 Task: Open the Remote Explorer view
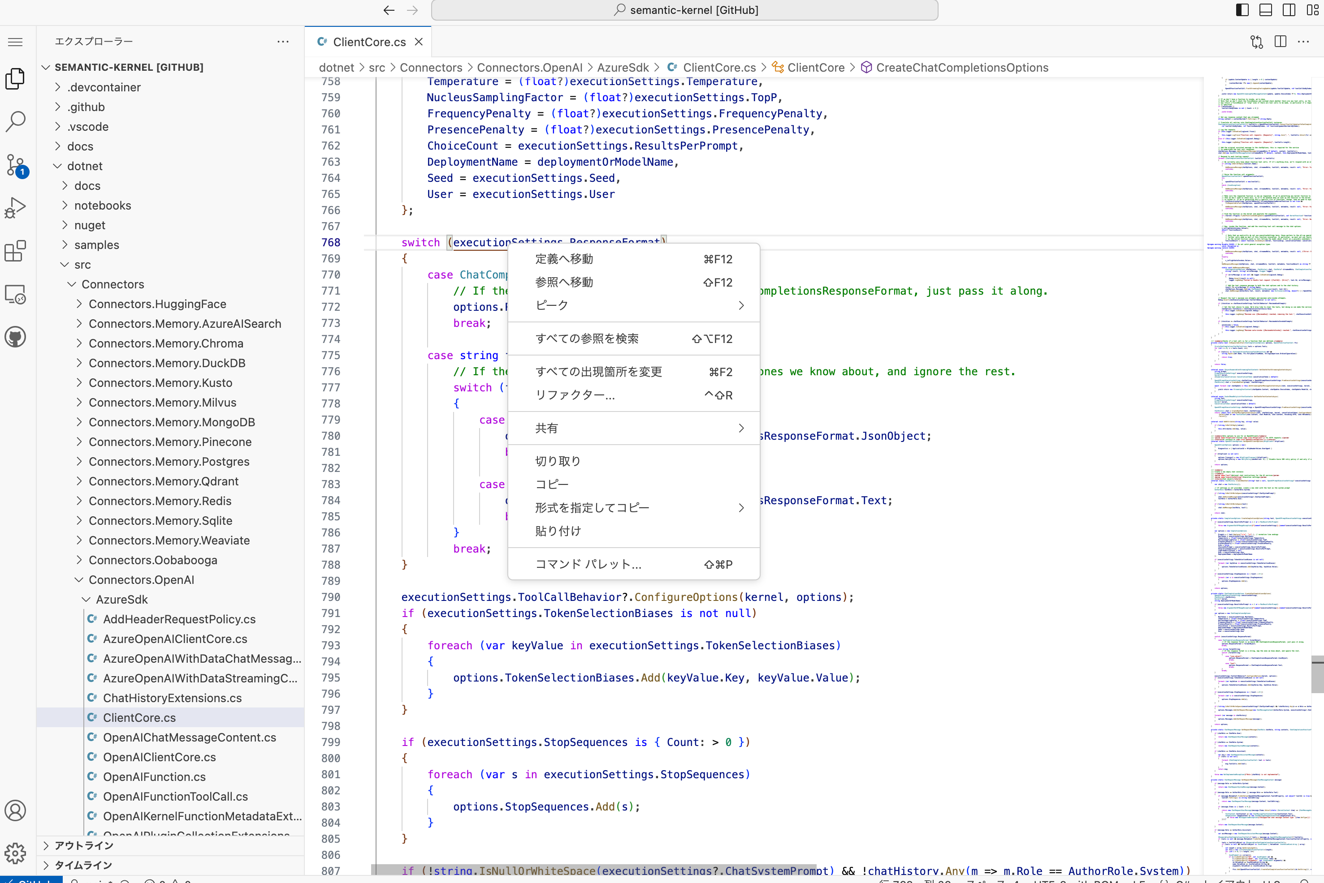click(x=16, y=294)
